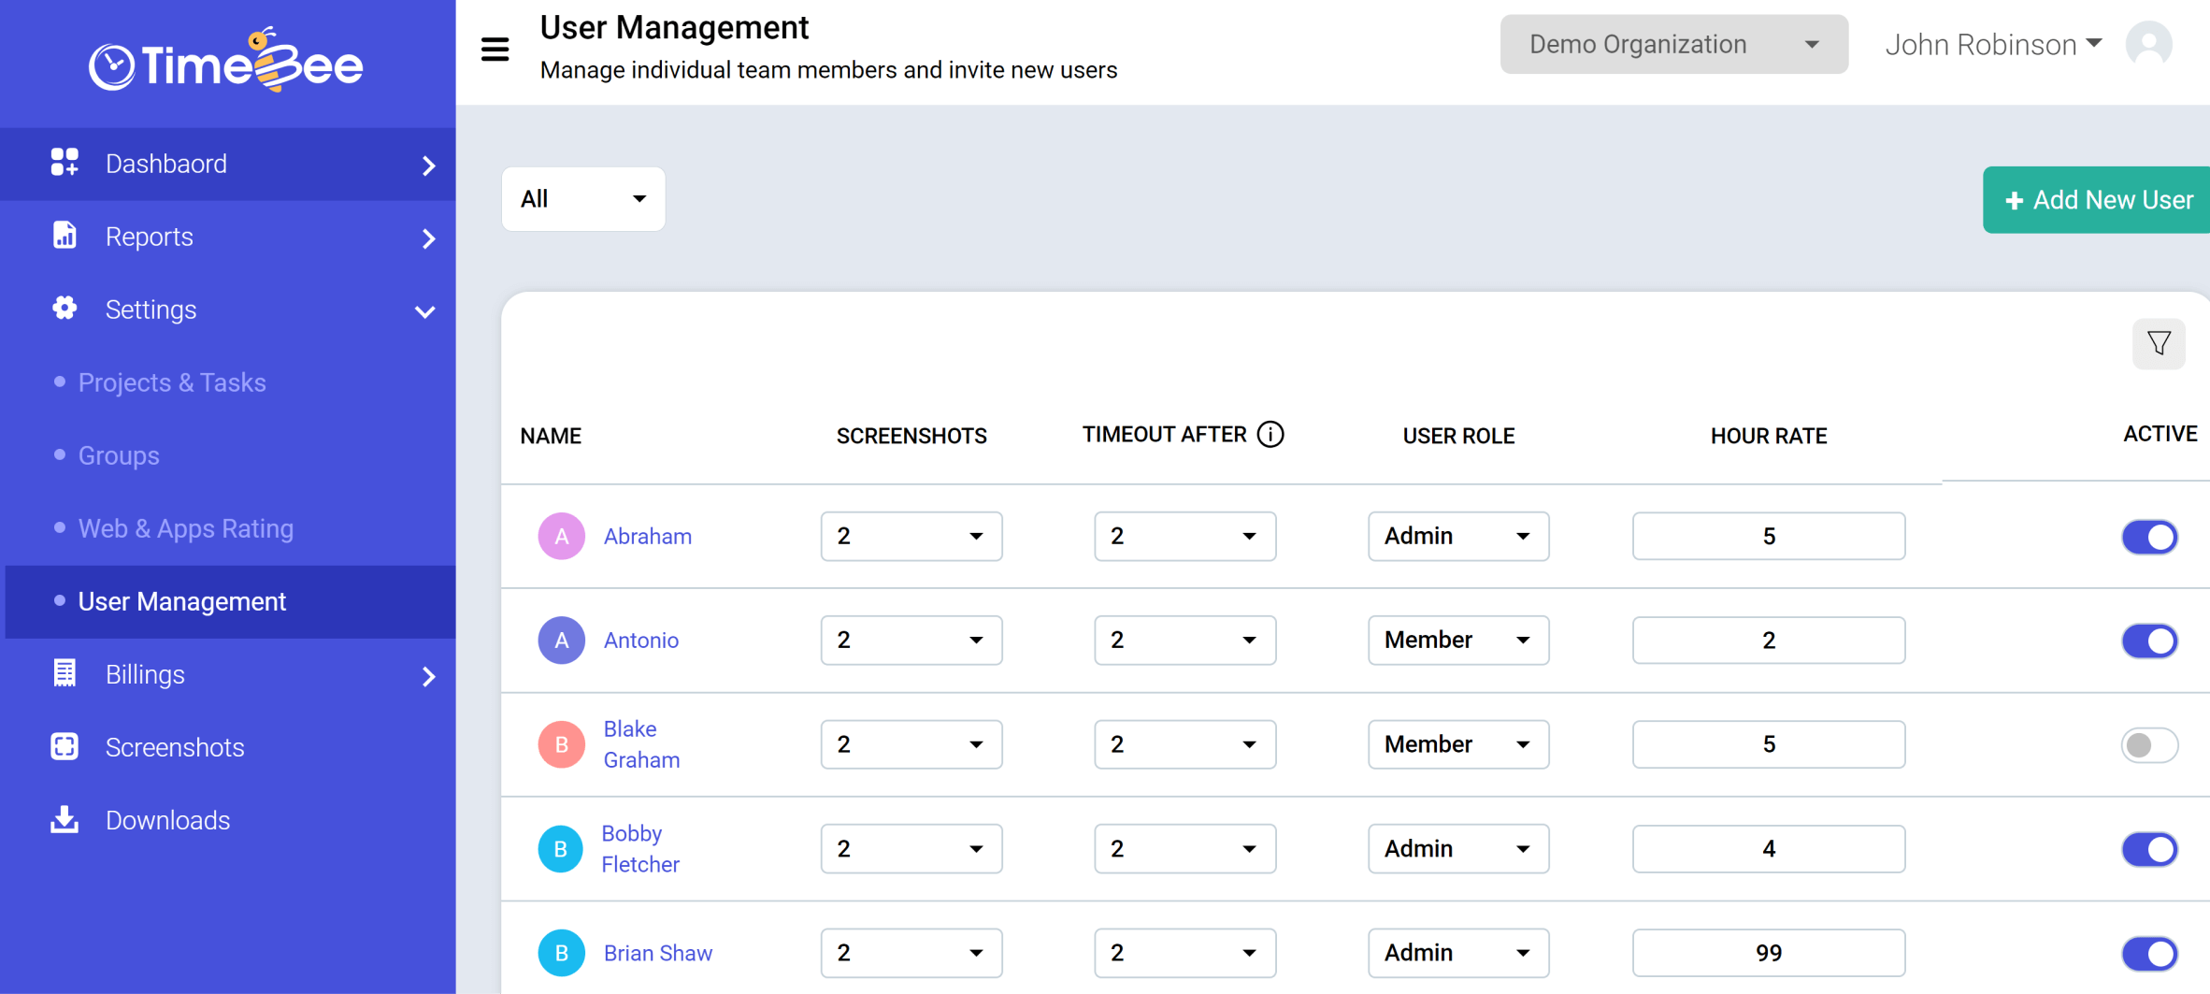Open Bobby Fletcher's Screenshots dropdown
2210x994 pixels.
(x=911, y=848)
